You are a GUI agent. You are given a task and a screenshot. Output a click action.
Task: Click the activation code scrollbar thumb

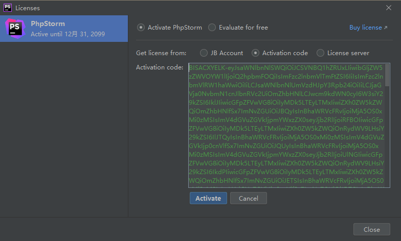coord(387,75)
